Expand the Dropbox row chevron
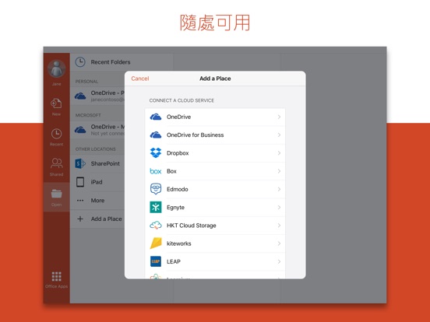Viewport: 430px width, 322px height. point(279,153)
